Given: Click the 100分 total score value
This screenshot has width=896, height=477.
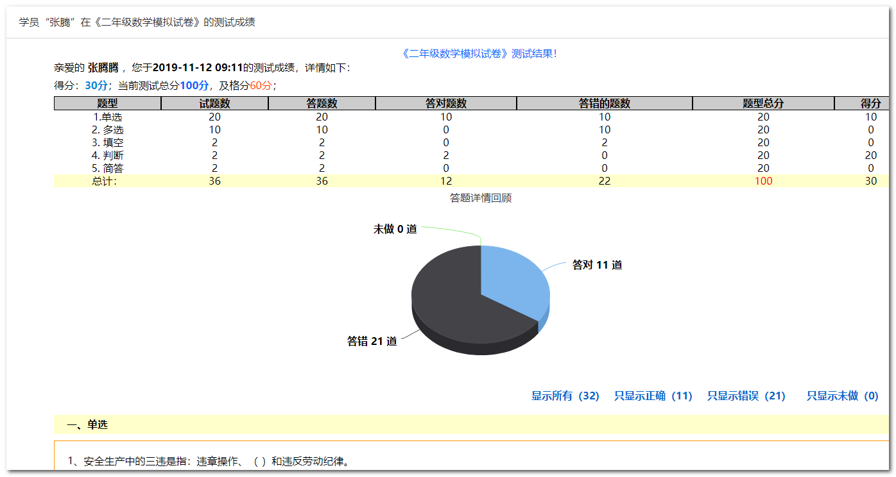Looking at the screenshot, I should (x=194, y=85).
